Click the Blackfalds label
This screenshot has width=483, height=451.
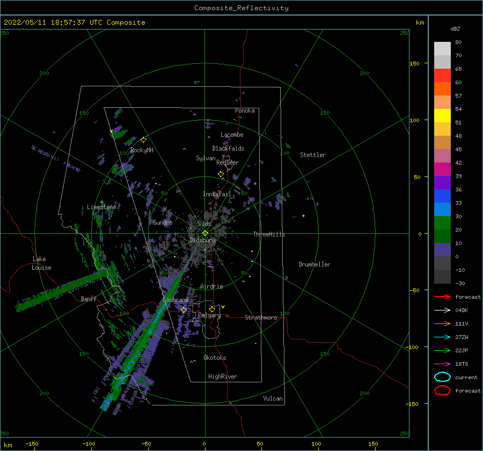(x=228, y=149)
